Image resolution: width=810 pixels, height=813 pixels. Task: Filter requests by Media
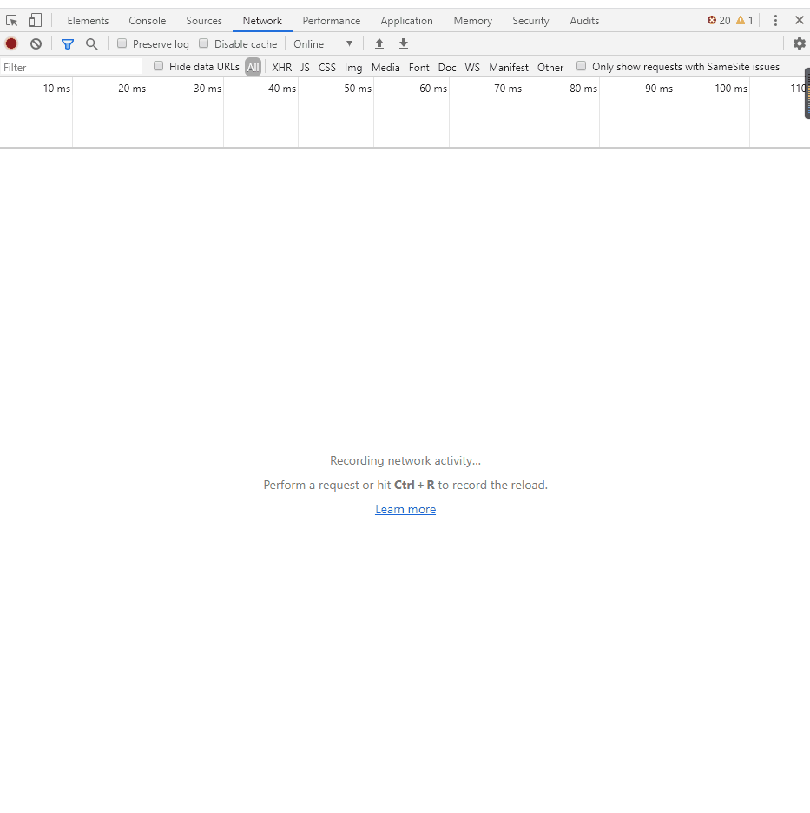(385, 68)
